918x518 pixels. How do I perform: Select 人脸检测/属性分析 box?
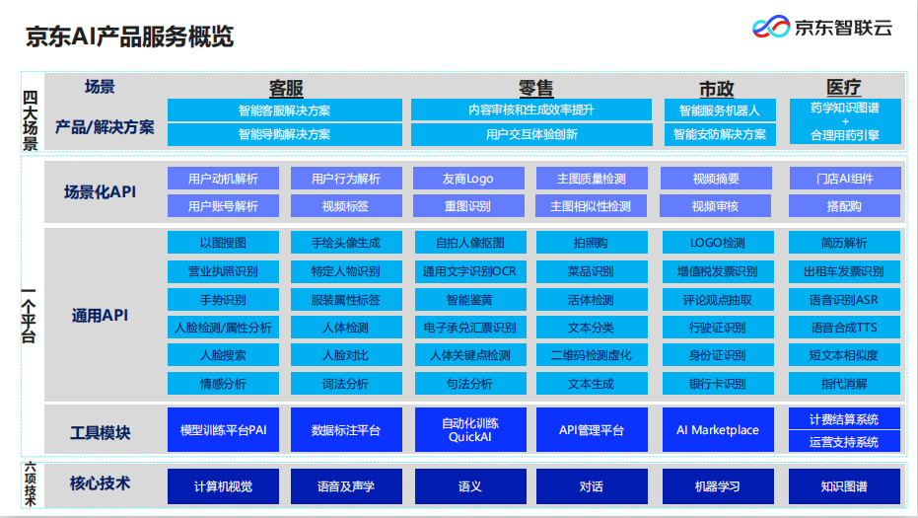[x=223, y=327]
